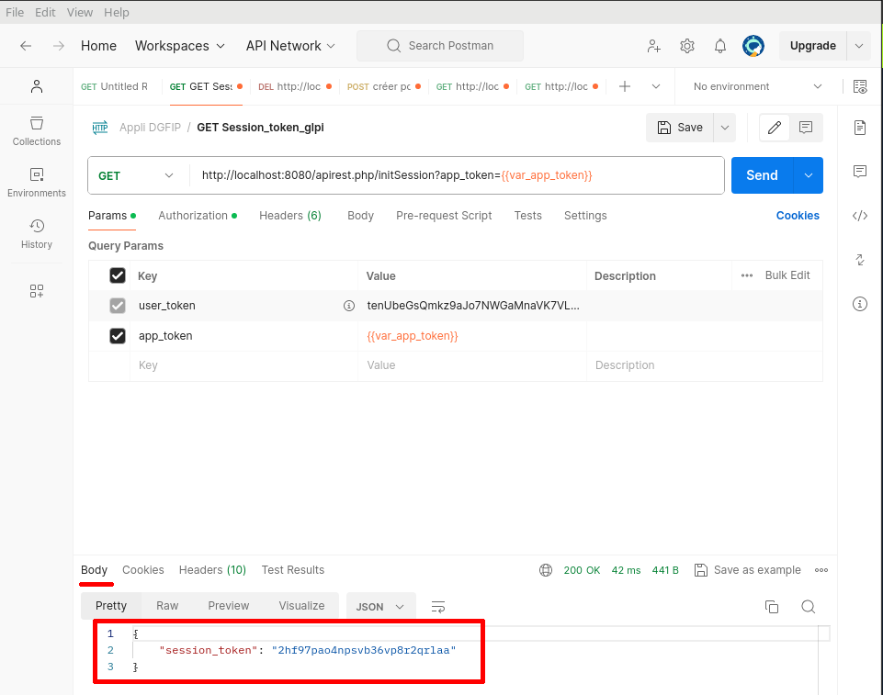The width and height of the screenshot is (883, 695).
Task: Open the Help menu
Action: tap(117, 12)
